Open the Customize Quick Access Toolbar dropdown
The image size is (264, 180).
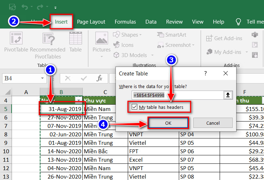pos(55,8)
